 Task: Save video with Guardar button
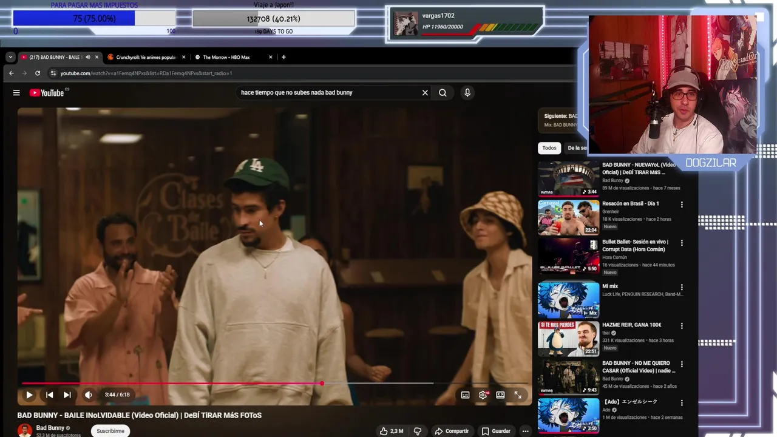point(496,431)
